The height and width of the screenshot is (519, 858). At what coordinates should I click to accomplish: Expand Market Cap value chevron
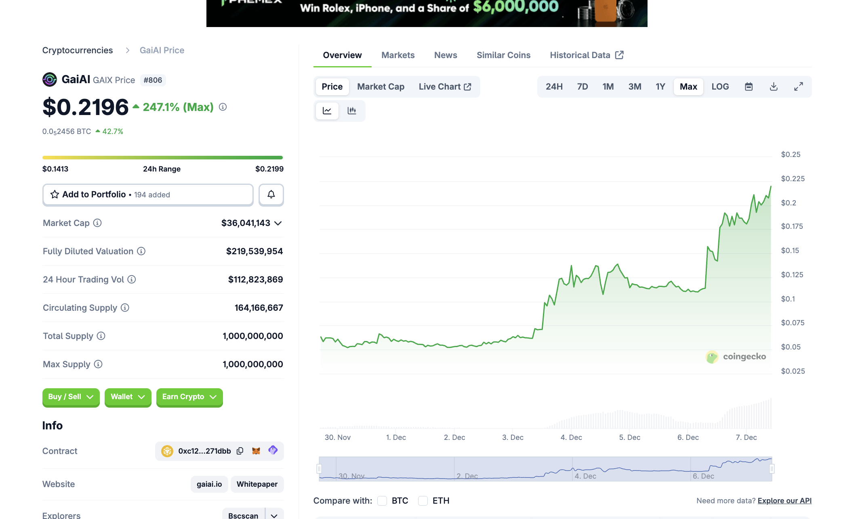[x=278, y=223]
